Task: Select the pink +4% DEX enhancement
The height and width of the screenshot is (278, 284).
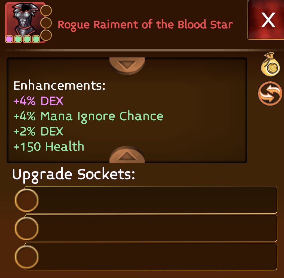Action: pyautogui.click(x=38, y=101)
